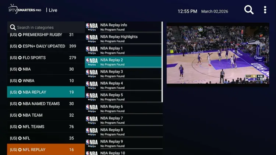This screenshot has height=155, width=276.
Task: Select the [US] NFL category with 35 channels
Action: pos(46,138)
